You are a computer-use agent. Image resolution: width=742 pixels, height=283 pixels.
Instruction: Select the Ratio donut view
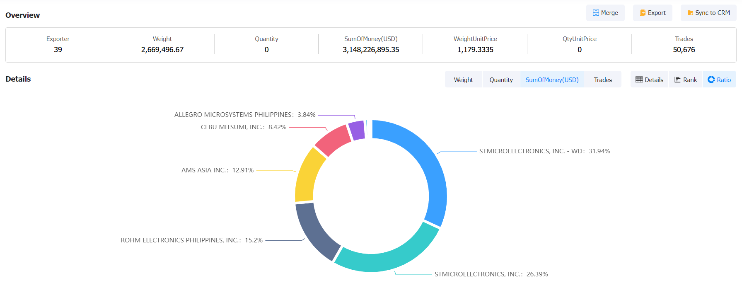pyautogui.click(x=719, y=80)
